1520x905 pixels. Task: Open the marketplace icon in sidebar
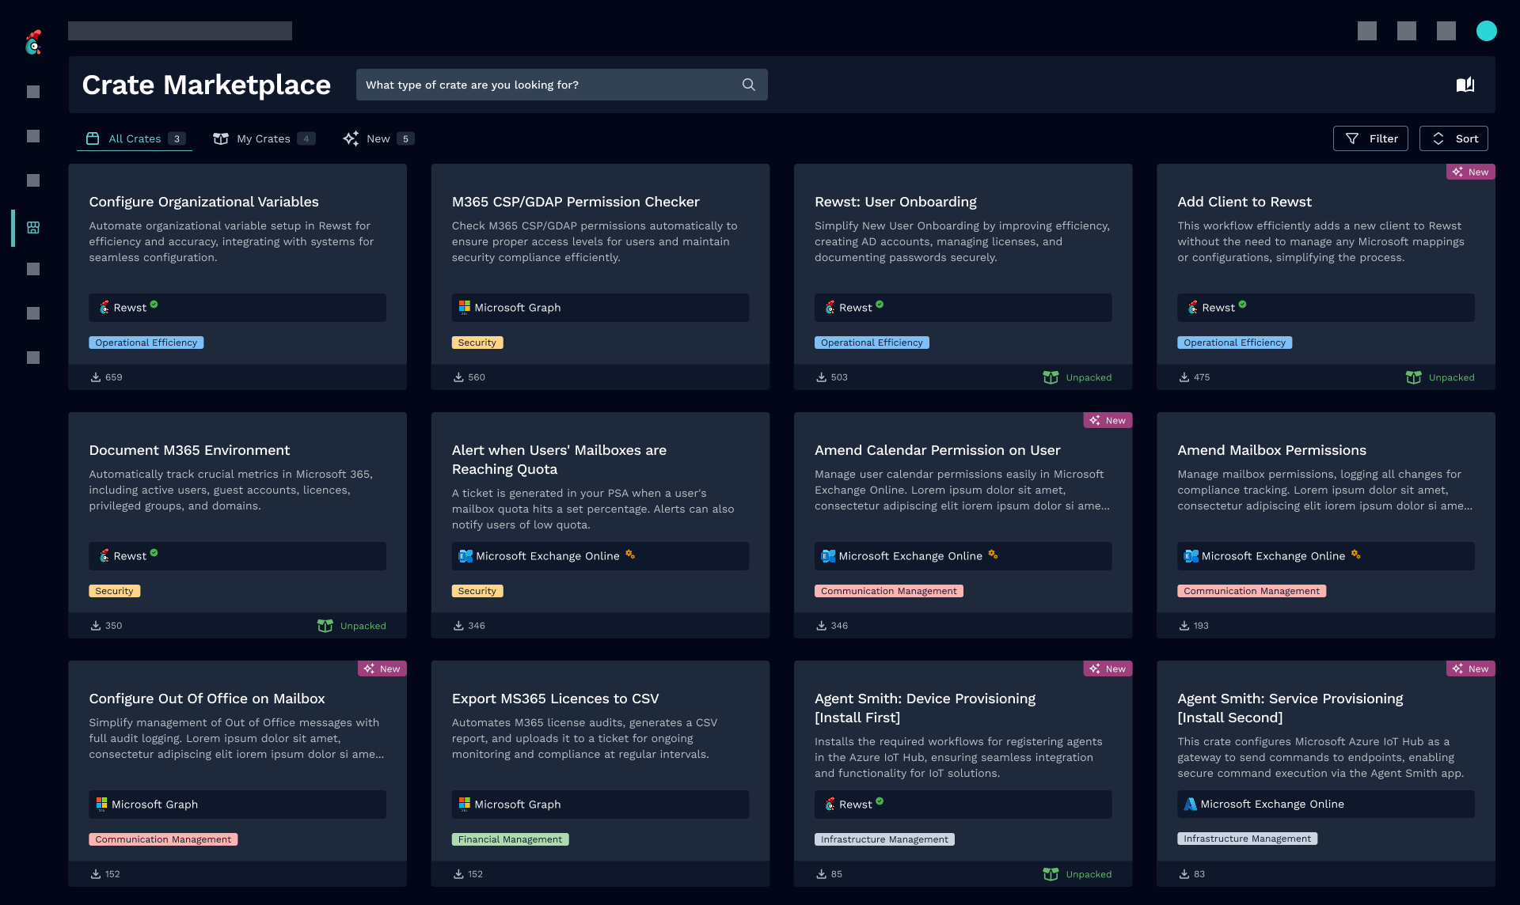[x=33, y=228]
